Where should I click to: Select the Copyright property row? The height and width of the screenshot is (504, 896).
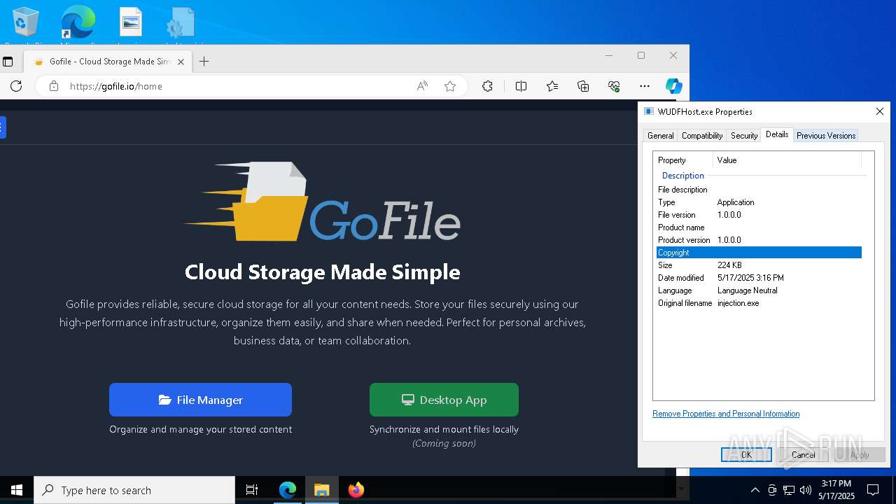point(759,253)
